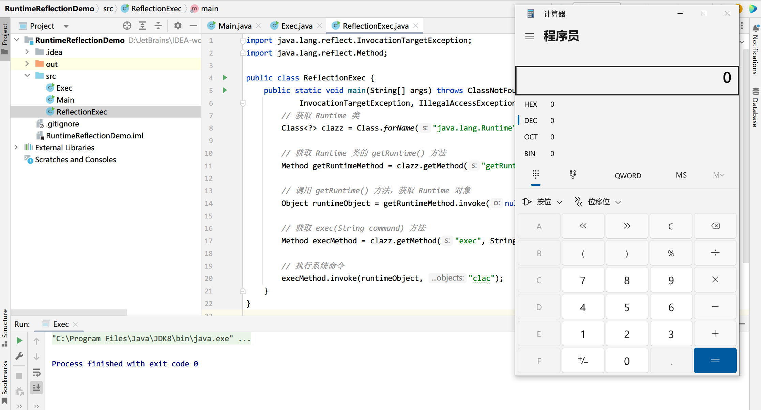
Task: Click the subtract key in calculator
Action: 715,307
